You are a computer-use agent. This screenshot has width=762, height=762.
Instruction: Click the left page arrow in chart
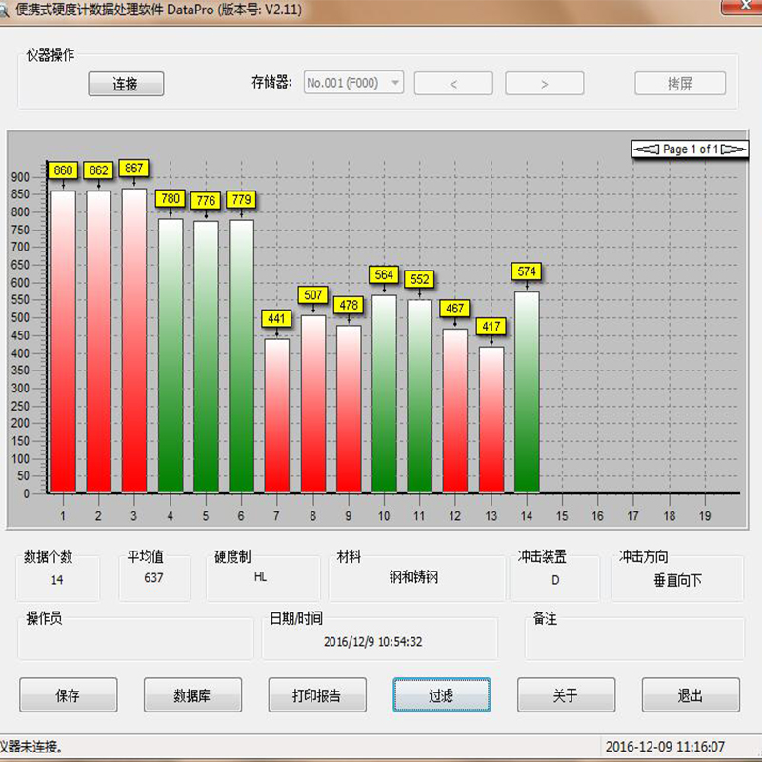(x=646, y=150)
